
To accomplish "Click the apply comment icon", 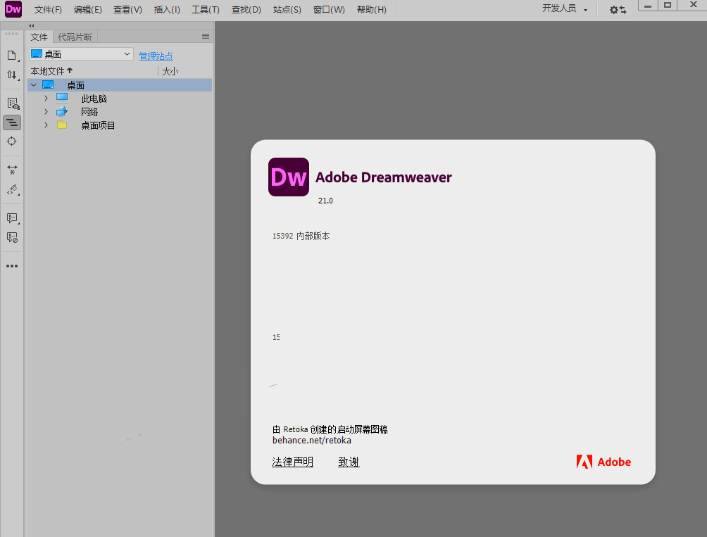I will click(12, 218).
